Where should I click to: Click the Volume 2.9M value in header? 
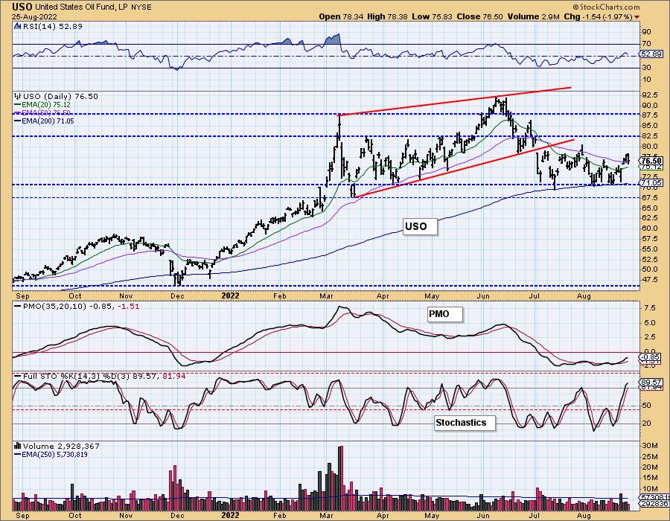tap(533, 16)
